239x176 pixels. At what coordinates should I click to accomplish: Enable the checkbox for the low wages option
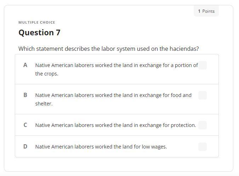[203, 147]
